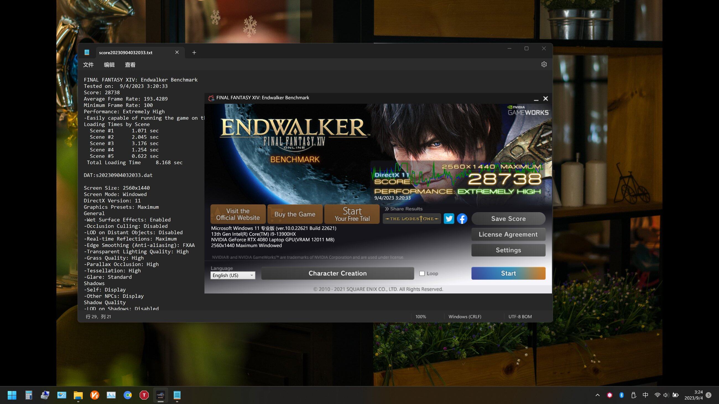Open the orange V2 taskbar app
719x404 pixels.
pos(95,395)
